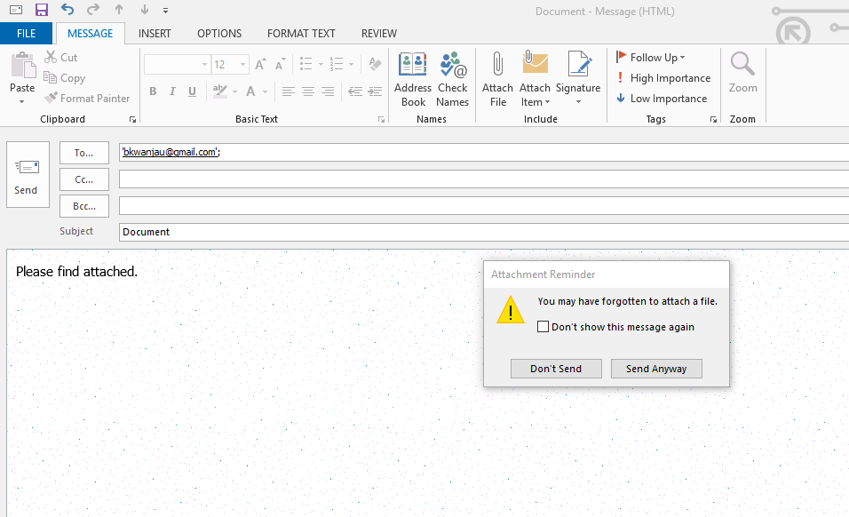Screen dimensions: 849x517
Task: Click the Save icon in quick access toolbar
Action: (41, 10)
